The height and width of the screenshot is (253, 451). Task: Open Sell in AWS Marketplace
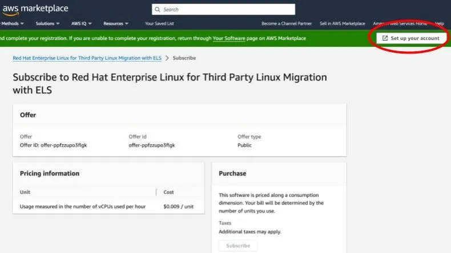point(342,23)
